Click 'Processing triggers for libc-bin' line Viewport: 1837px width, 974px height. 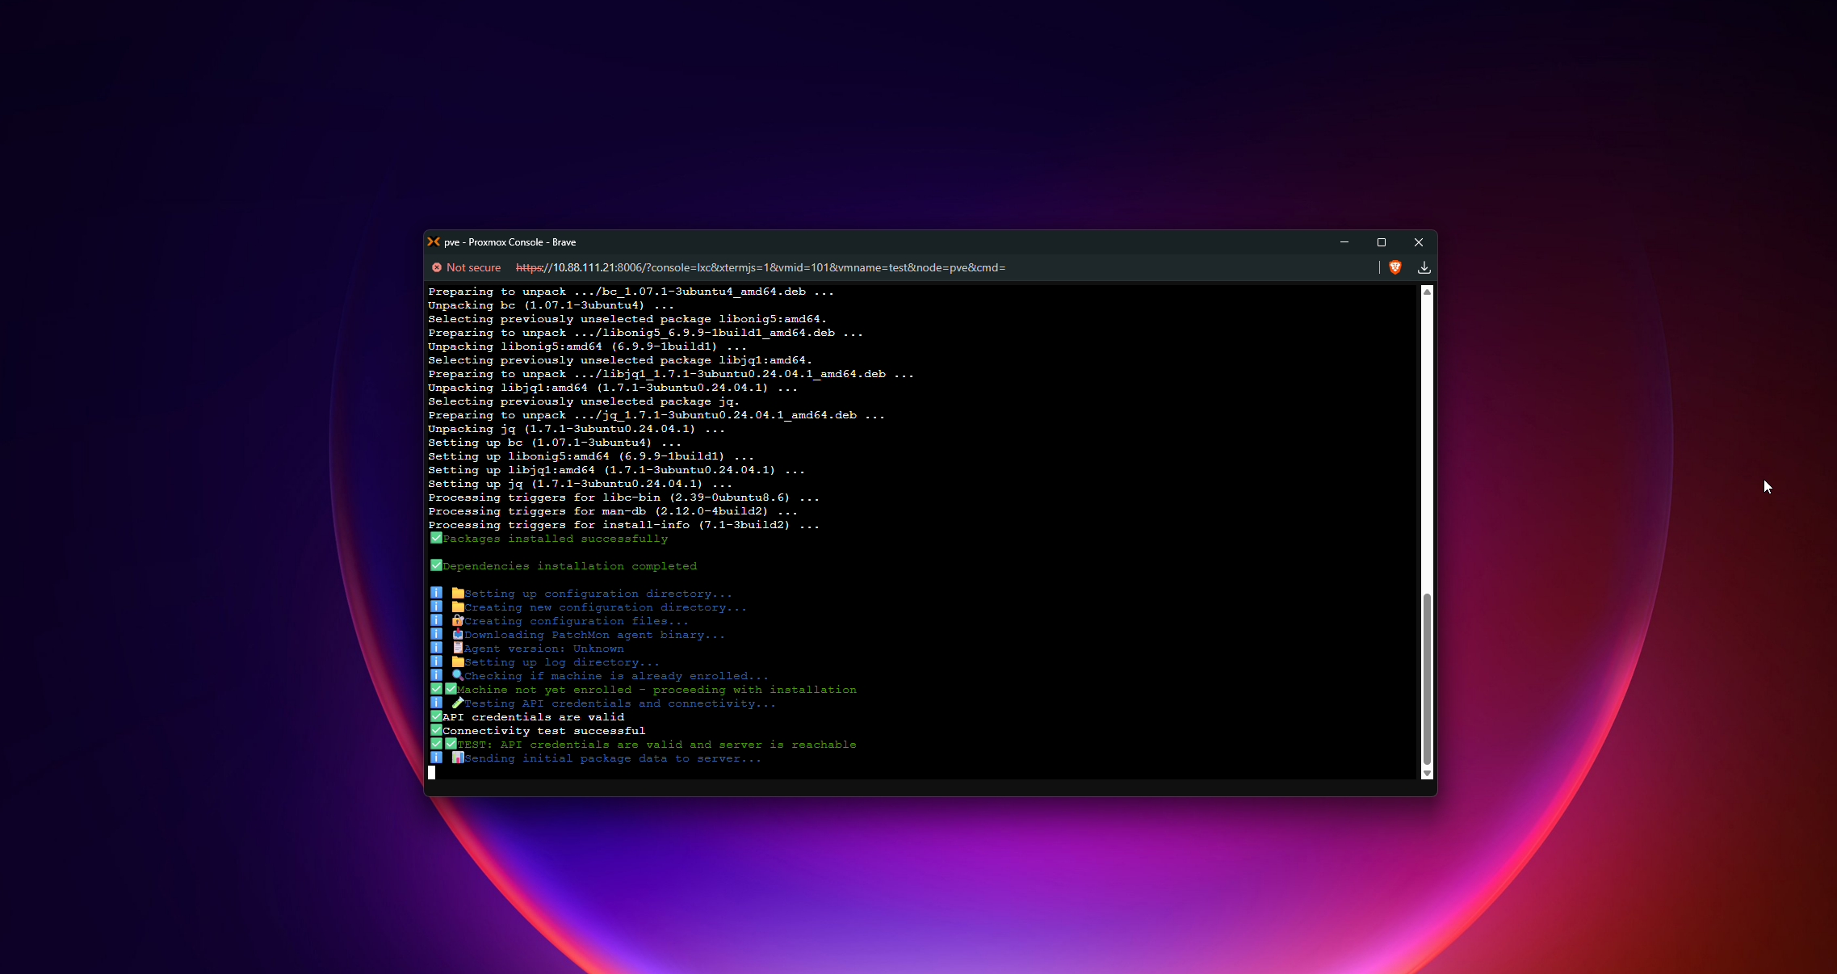pyautogui.click(x=624, y=497)
